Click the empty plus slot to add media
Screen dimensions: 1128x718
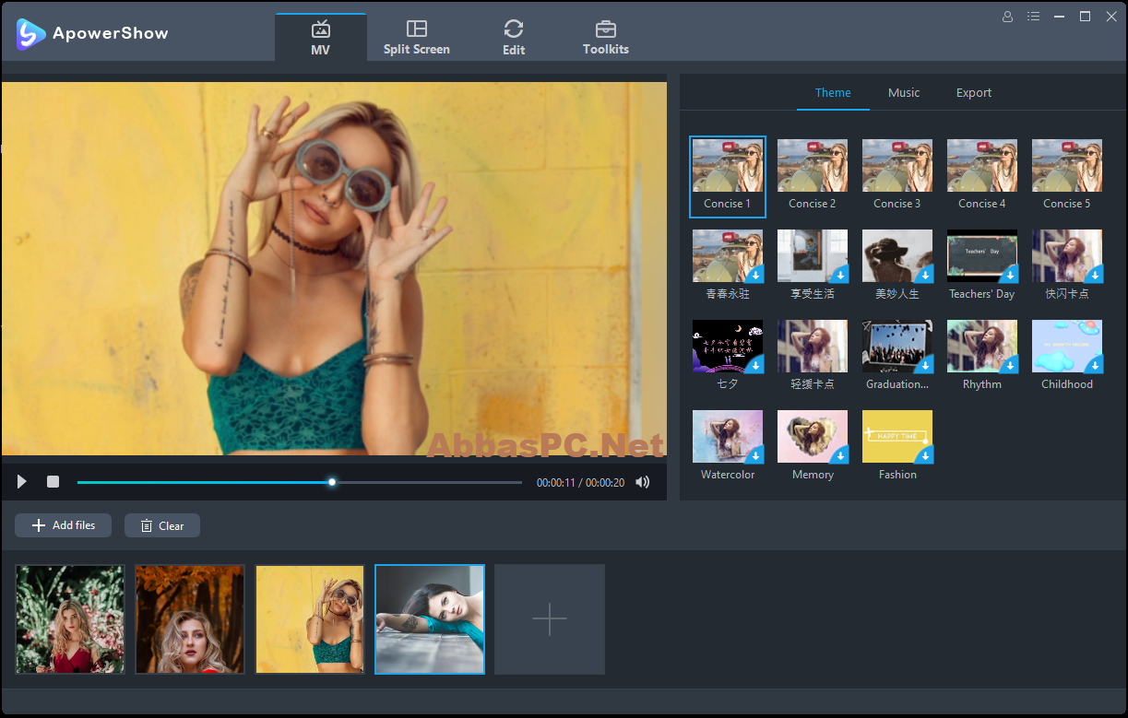pos(550,619)
